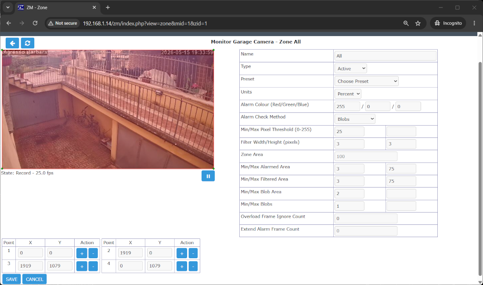The image size is (483, 285).
Task: Remove Point 3 with minus button
Action: (93, 266)
